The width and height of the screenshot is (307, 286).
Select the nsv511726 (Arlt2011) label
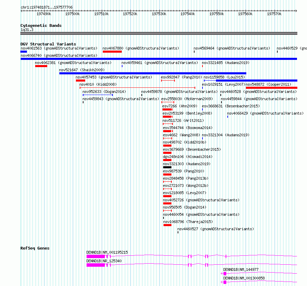pyautogui.click(x=183, y=120)
